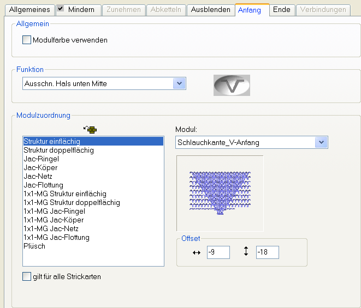Image resolution: width=361 pixels, height=308 pixels.
Task: Click the knit module preview thumbnail
Action: (220, 193)
